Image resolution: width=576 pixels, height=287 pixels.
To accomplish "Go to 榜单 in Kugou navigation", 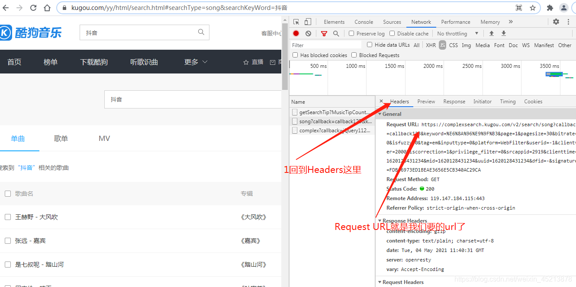I will (51, 62).
